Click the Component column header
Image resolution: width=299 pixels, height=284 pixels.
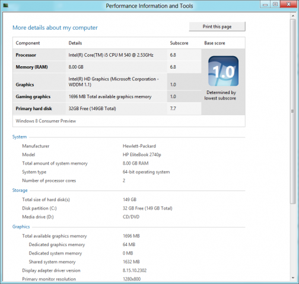coord(28,43)
